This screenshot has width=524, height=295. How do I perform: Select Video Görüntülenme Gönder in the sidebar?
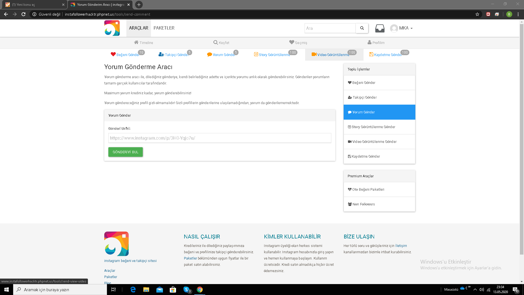(379, 142)
